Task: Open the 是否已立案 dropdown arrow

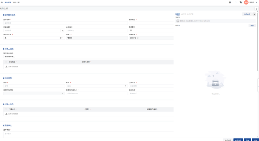Action: 63,38
